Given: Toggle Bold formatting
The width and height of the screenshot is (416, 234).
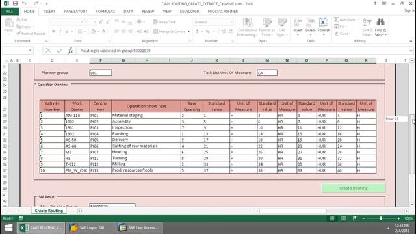Looking at the screenshot, I should click(53, 32).
